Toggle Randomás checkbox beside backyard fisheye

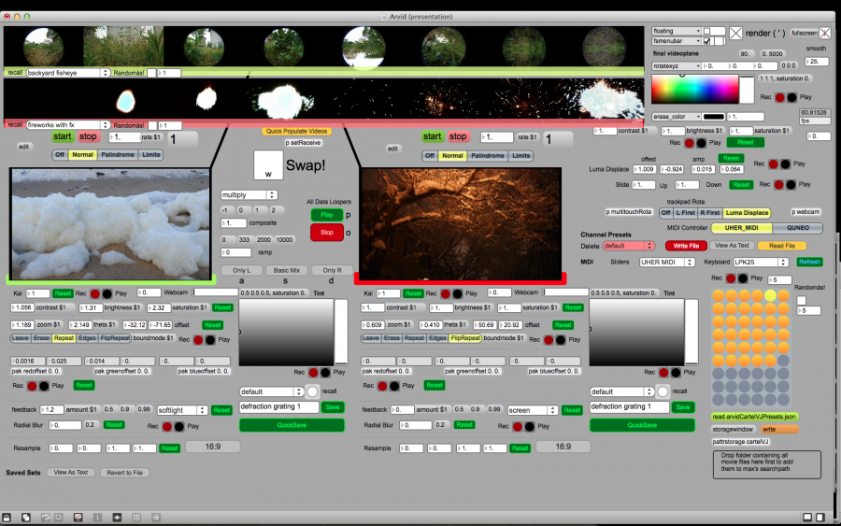151,73
